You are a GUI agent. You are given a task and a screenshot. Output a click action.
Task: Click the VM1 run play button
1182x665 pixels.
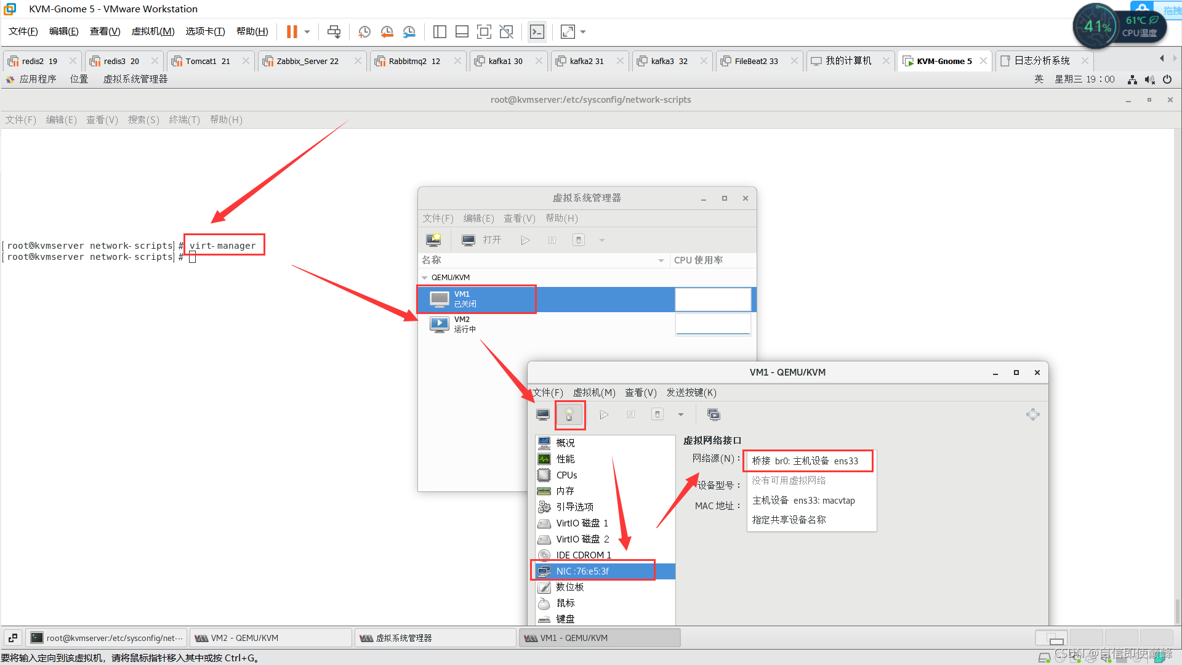click(x=604, y=415)
